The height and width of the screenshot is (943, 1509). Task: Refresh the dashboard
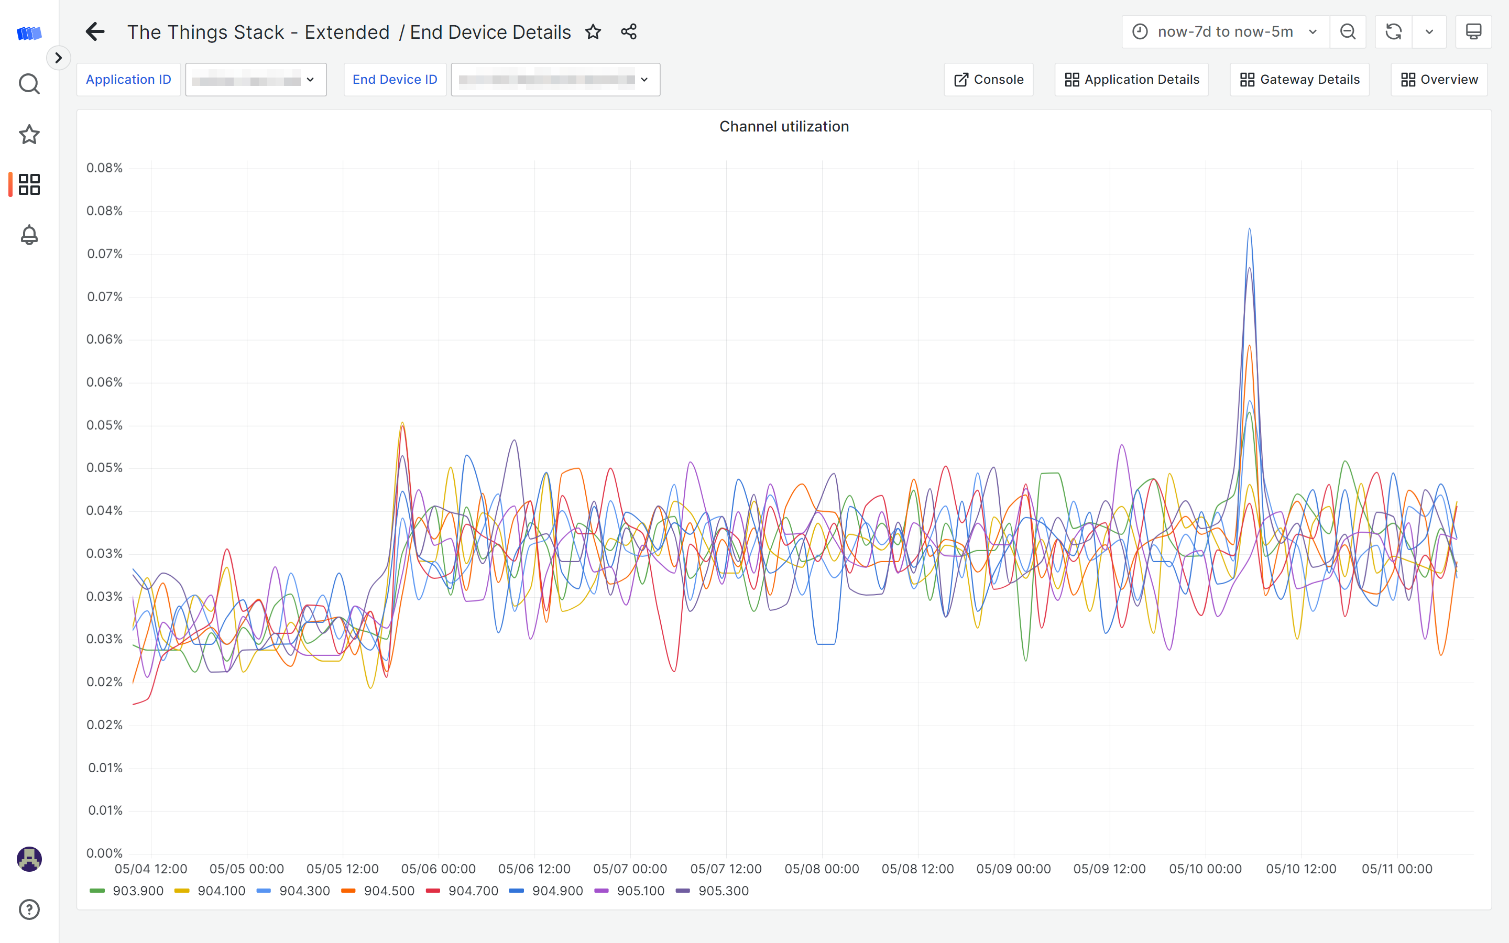1393,32
